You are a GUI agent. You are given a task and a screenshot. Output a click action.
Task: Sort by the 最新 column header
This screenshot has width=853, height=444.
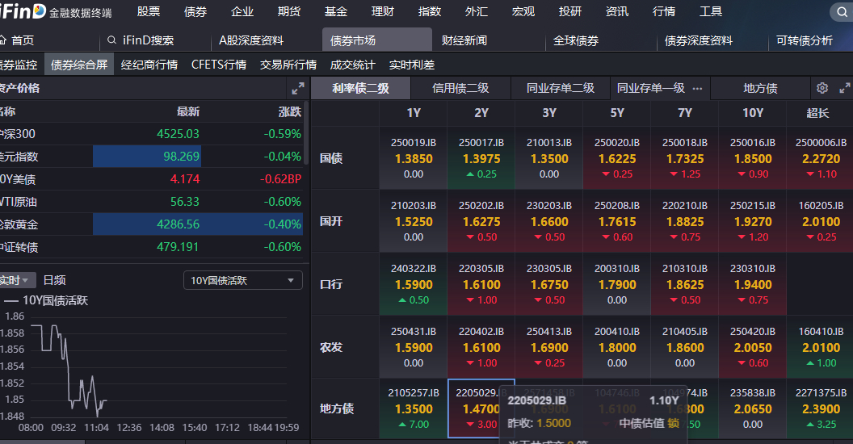tap(188, 111)
